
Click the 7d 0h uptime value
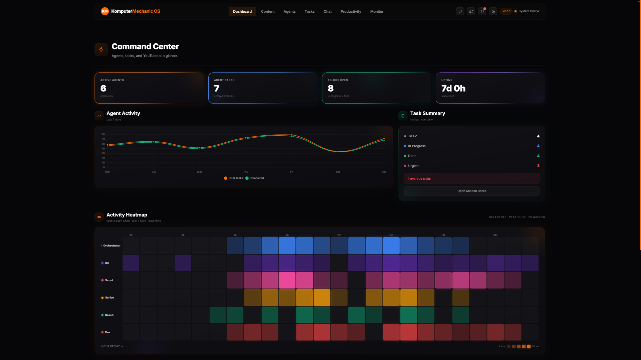[x=453, y=88]
